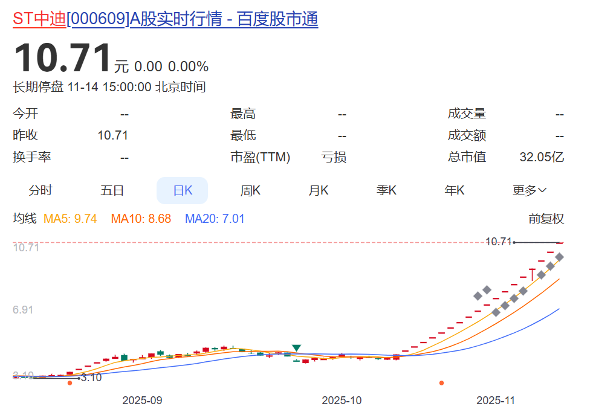Screen dimensions: 593x415
Task: View the 月K monthly chart
Action: click(x=319, y=190)
